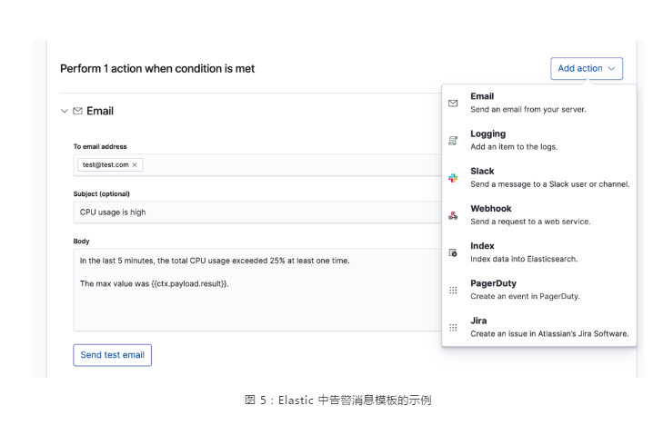Click the chevron arrow inside Add action
The image size is (663, 425).
click(x=611, y=69)
